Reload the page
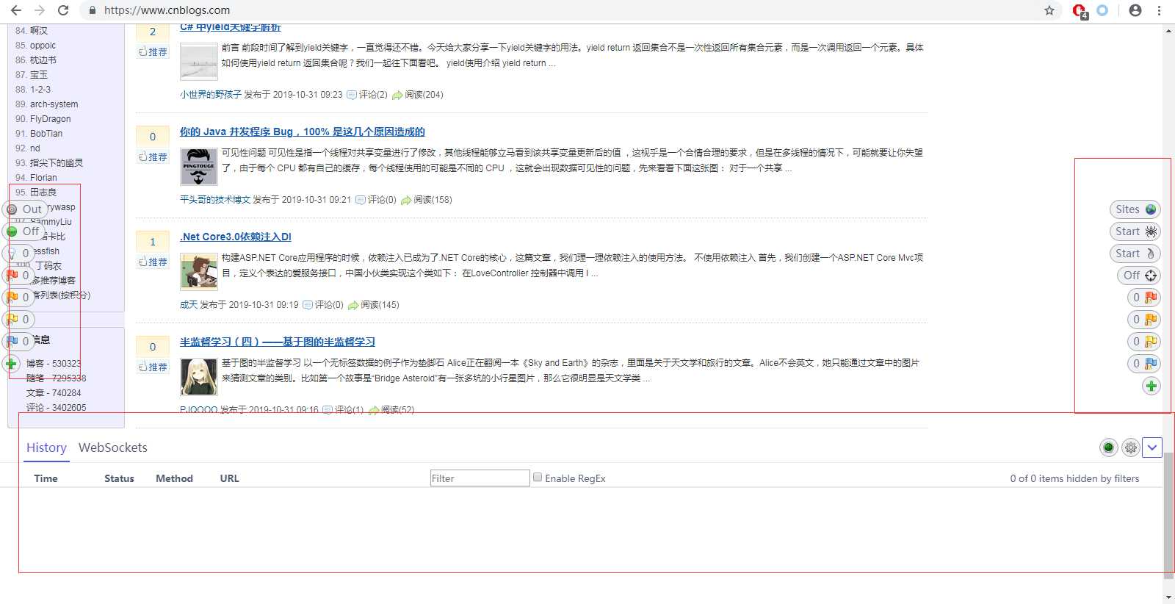The height and width of the screenshot is (604, 1175). point(63,10)
